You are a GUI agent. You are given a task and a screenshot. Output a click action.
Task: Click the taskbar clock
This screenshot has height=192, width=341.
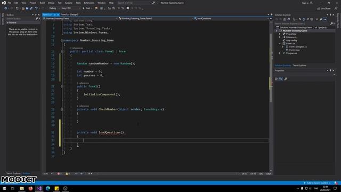[326, 188]
